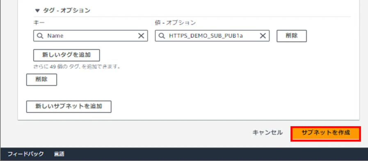This screenshot has width=368, height=161.
Task: Click the search icon in key field
Action: click(x=40, y=36)
